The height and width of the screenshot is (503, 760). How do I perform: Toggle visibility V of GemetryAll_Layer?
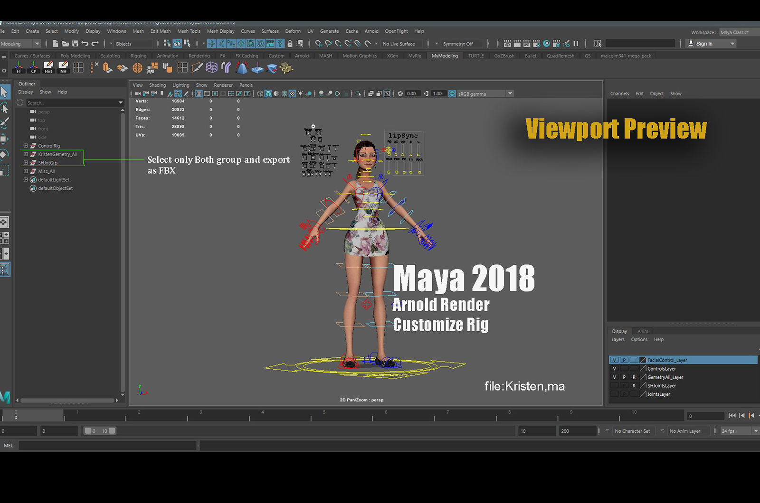[x=614, y=377]
